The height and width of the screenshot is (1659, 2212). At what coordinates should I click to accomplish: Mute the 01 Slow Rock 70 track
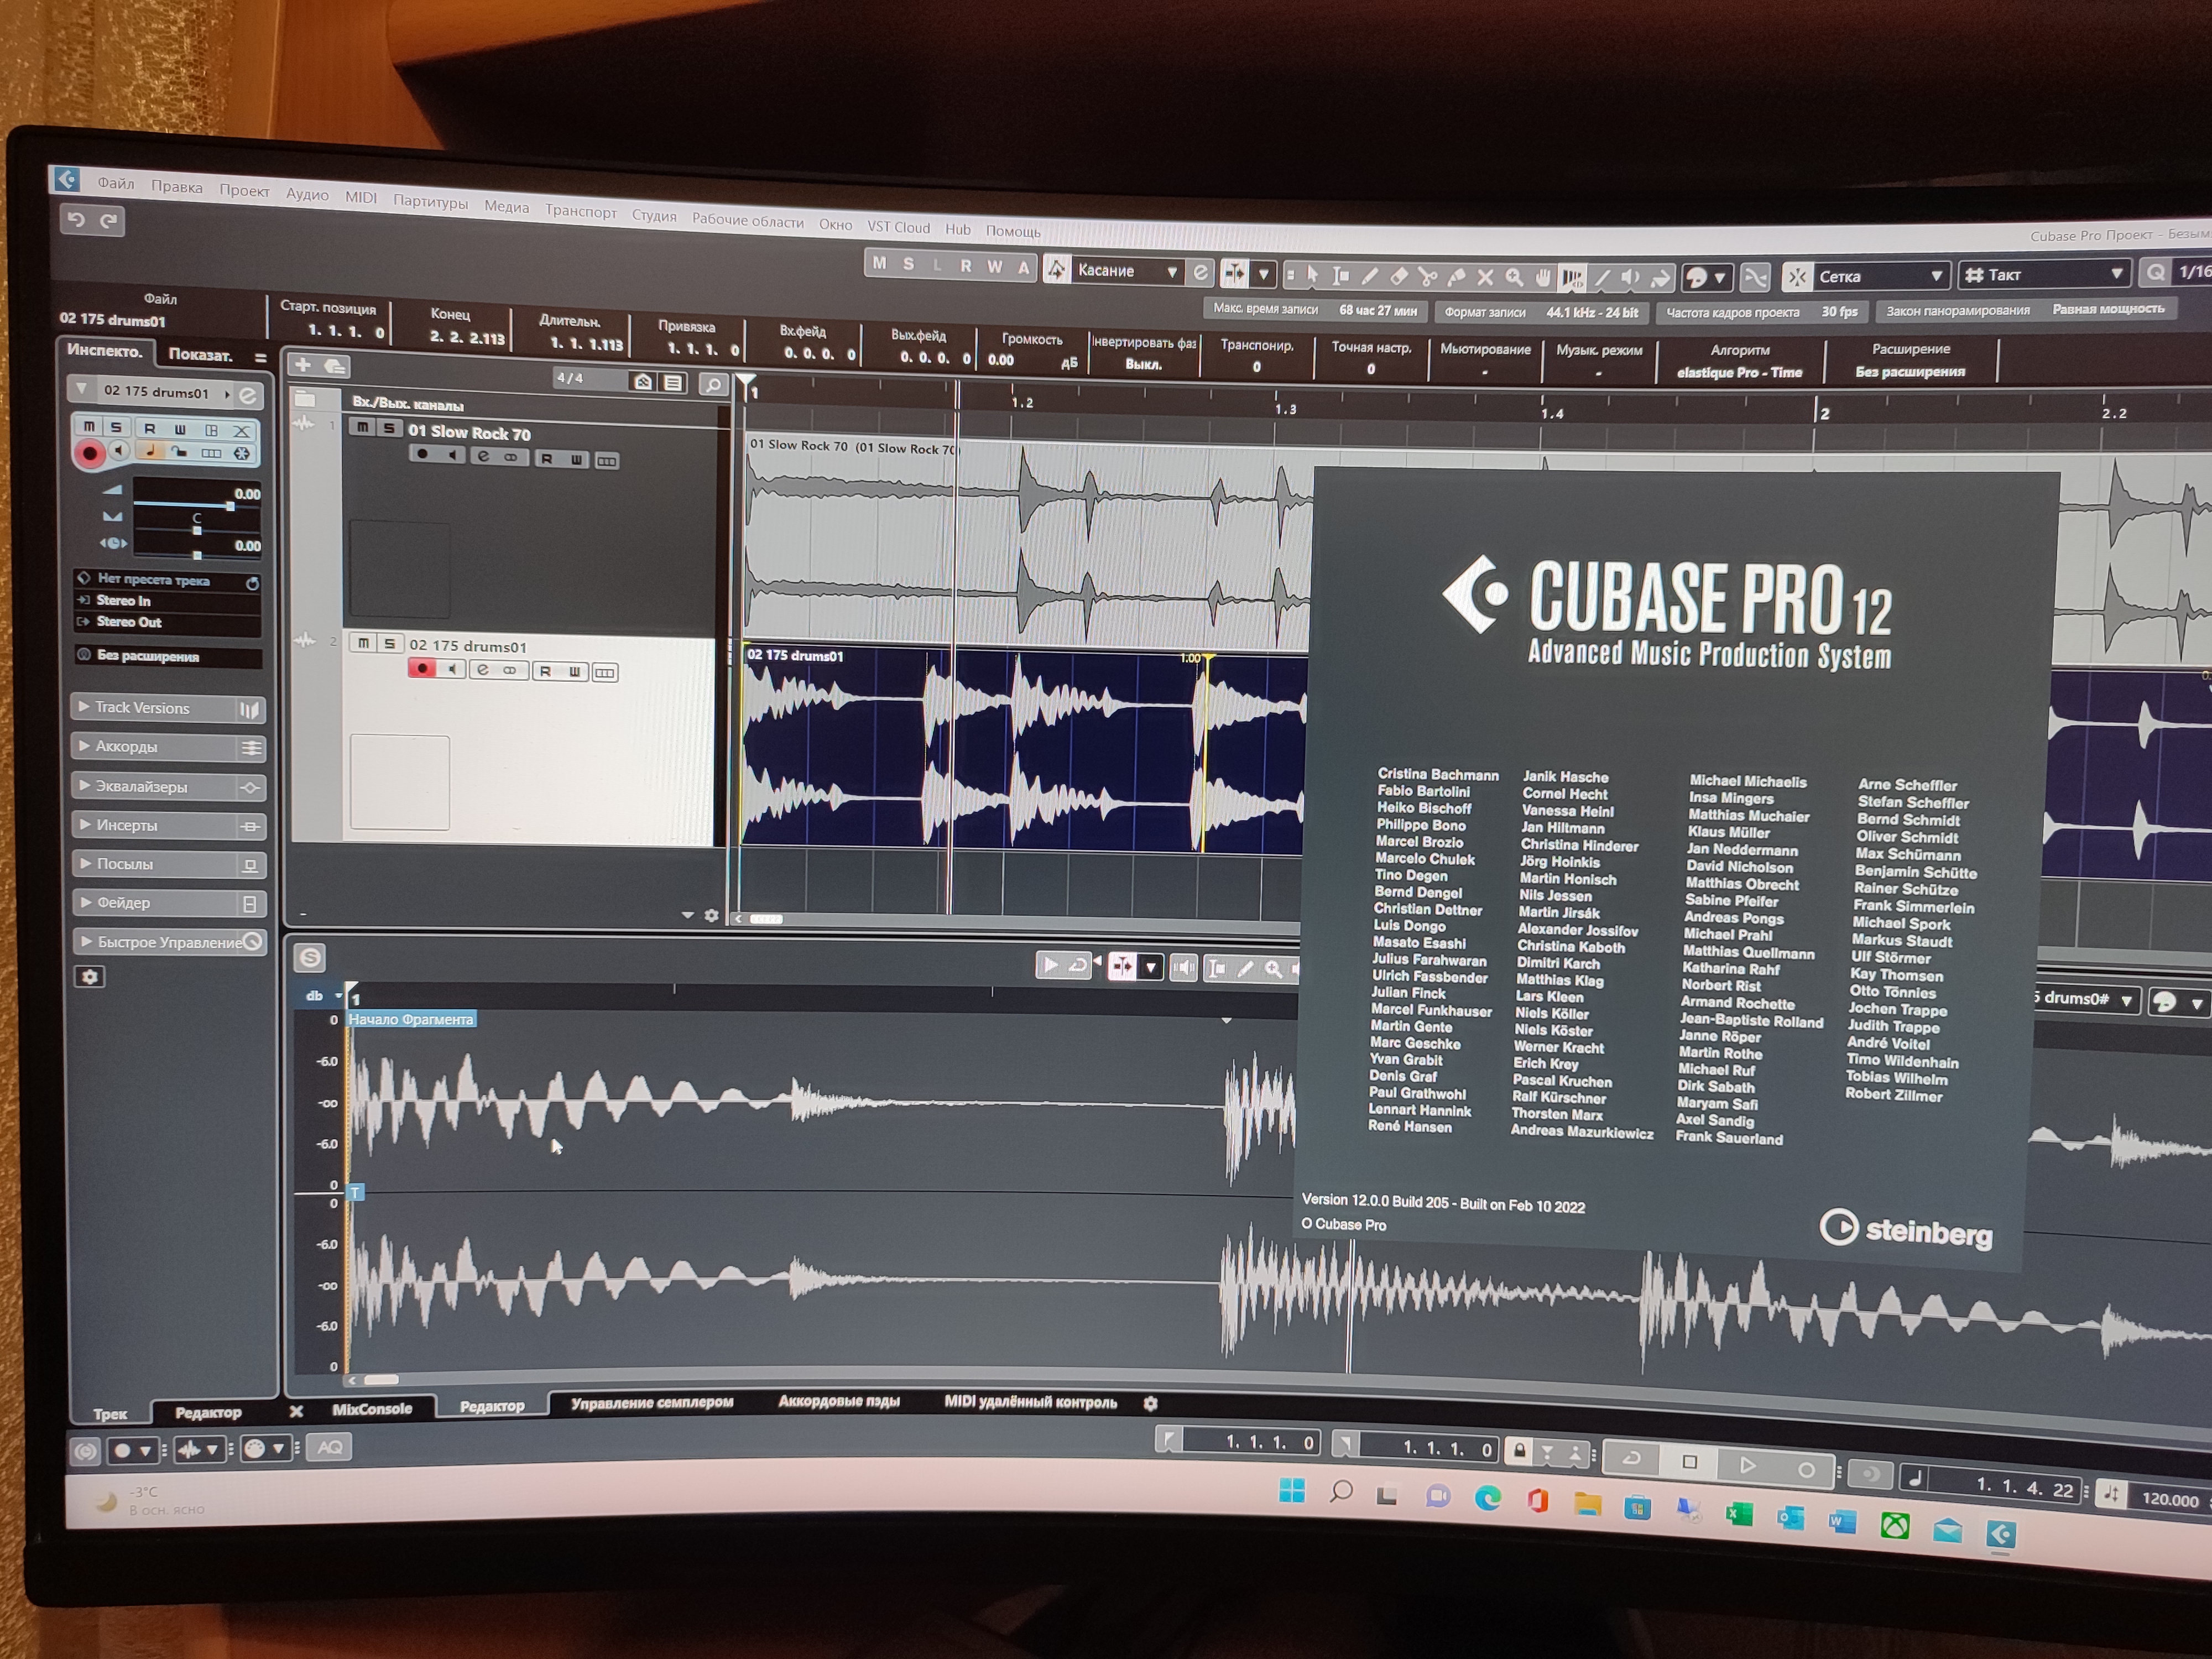(x=362, y=428)
